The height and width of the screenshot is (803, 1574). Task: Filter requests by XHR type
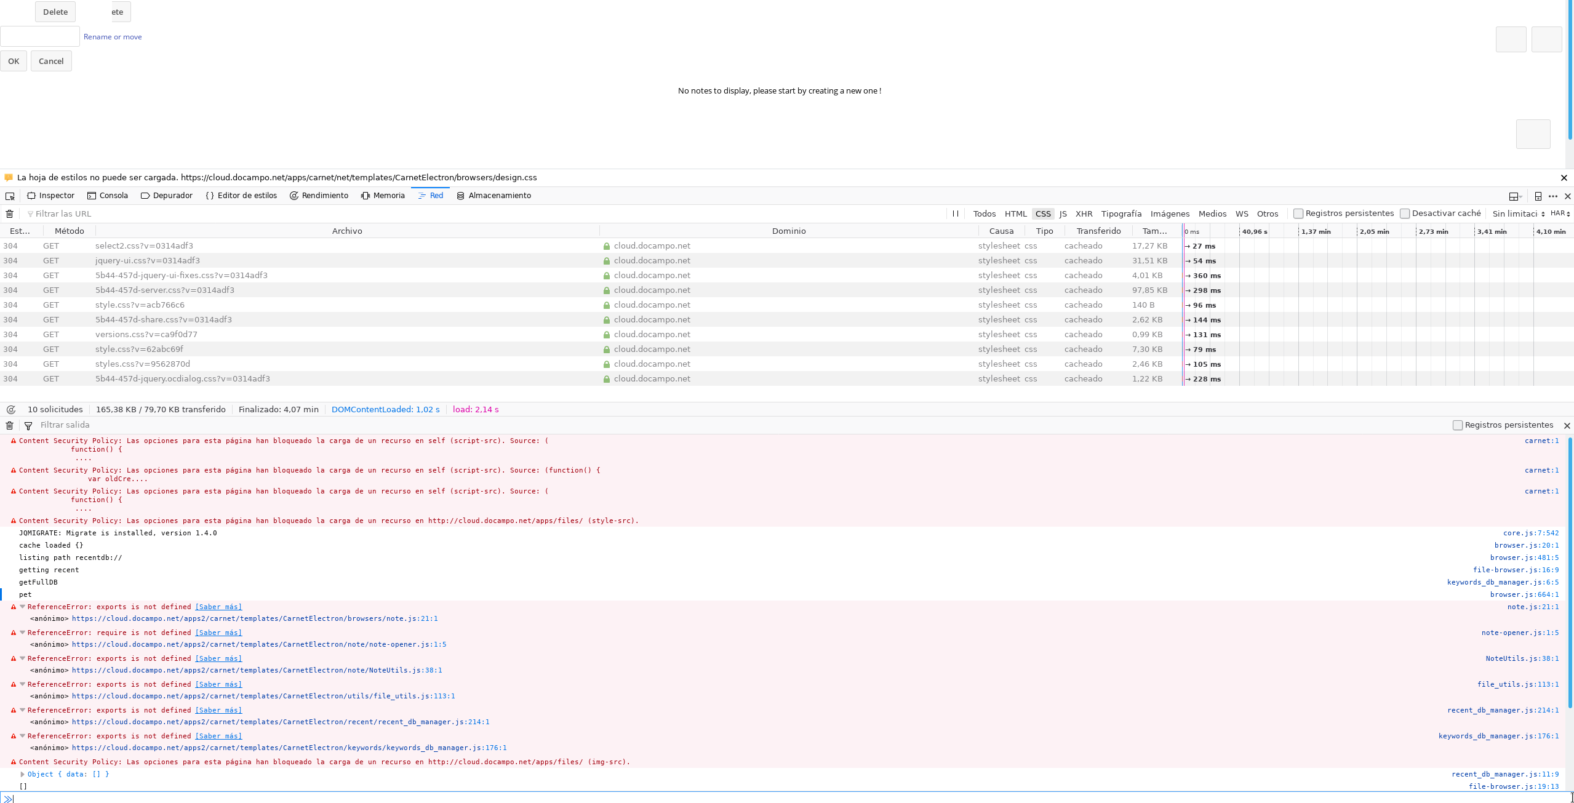pyautogui.click(x=1084, y=214)
